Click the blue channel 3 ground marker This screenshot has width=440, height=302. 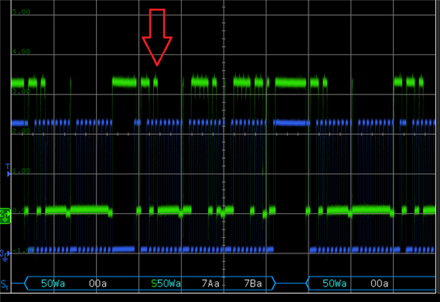point(5,255)
